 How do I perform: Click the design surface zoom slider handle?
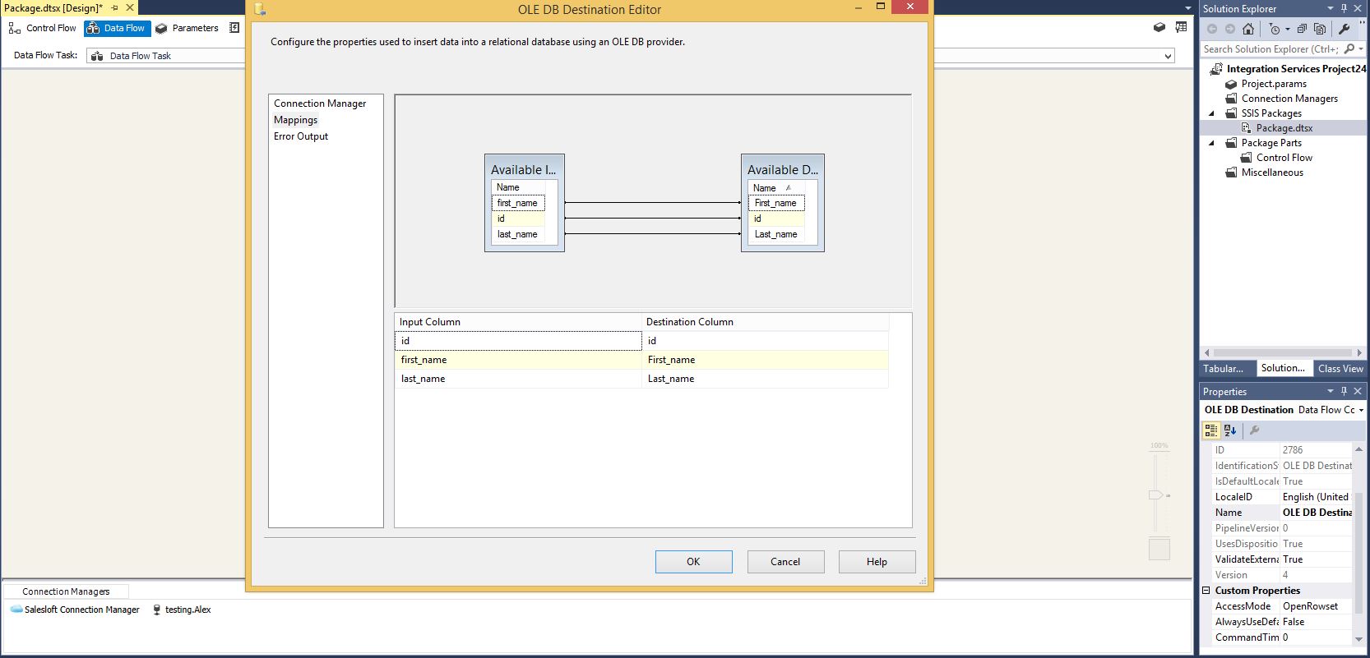point(1156,495)
